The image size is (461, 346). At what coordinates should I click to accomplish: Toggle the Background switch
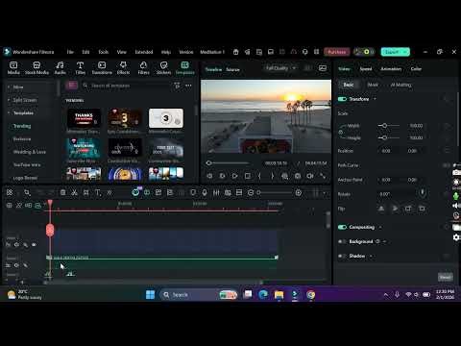[342, 241]
